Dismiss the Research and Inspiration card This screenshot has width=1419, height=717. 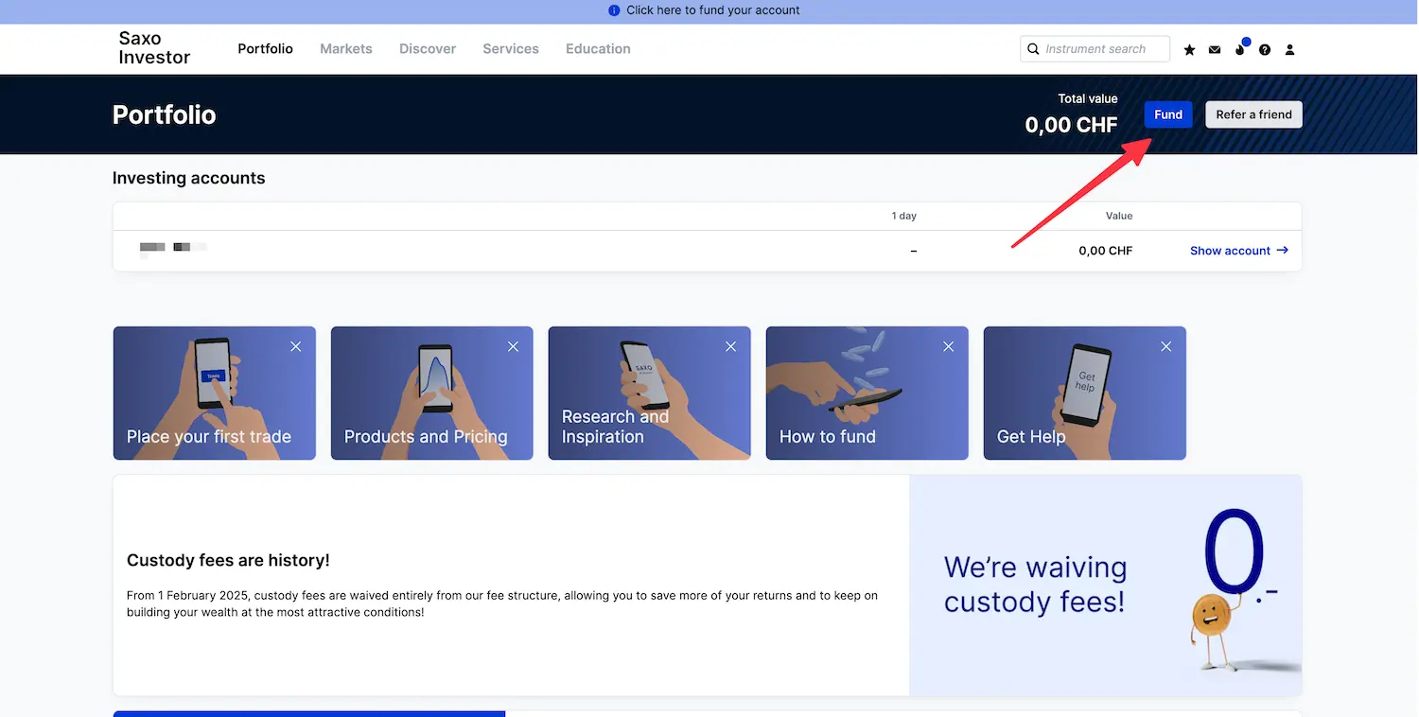pos(731,346)
